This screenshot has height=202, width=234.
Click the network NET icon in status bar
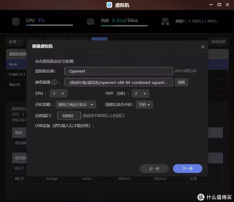pos(165,21)
